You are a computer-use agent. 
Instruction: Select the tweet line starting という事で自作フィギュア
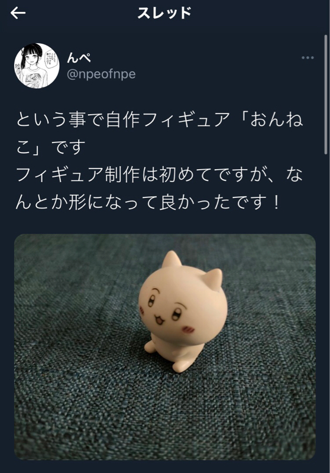[160, 119]
